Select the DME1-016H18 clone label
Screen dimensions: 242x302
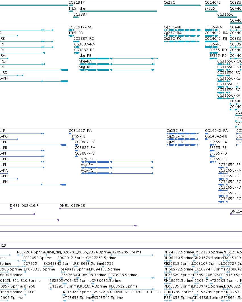72,206
